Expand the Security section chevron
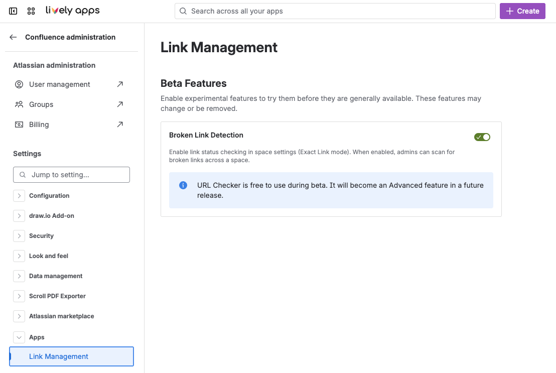 (x=19, y=236)
